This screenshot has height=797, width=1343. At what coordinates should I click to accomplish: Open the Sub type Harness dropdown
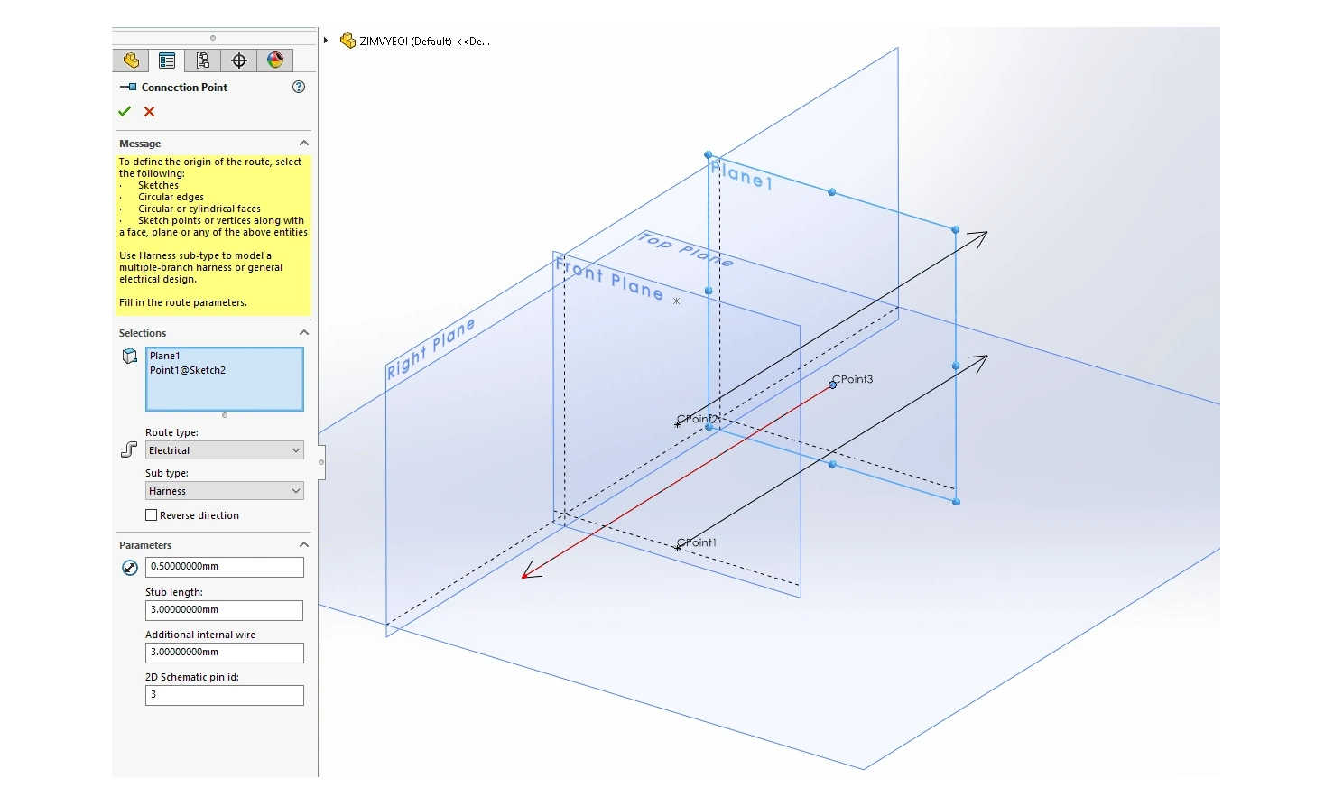click(225, 491)
